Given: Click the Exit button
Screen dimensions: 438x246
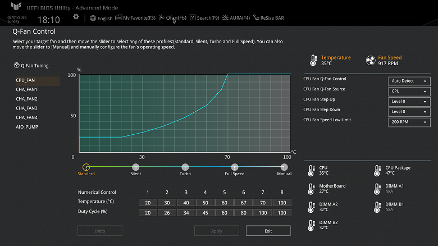Looking at the screenshot, I should click(x=268, y=231).
